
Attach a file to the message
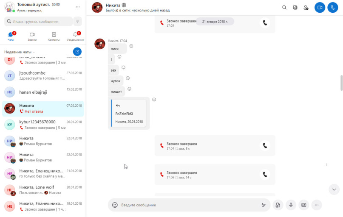[278, 205]
